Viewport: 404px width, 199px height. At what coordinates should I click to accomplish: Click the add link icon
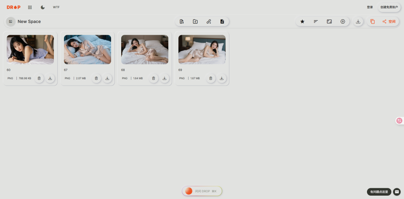209,22
